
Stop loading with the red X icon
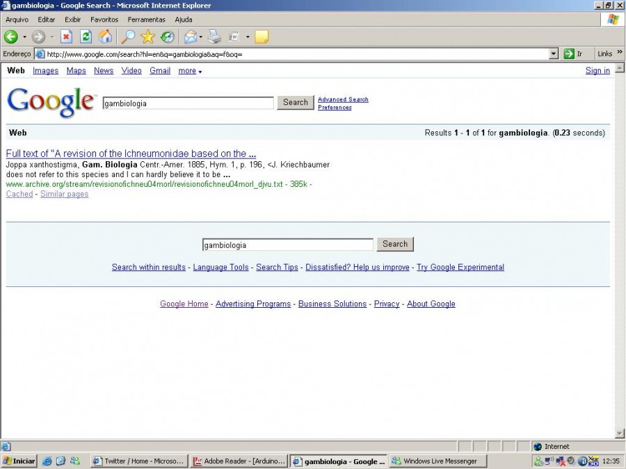point(66,37)
